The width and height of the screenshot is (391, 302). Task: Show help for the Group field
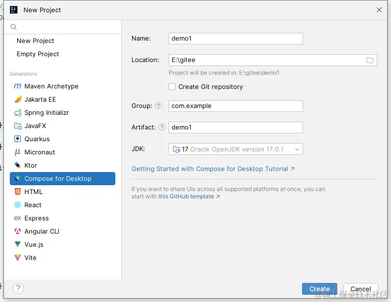pyautogui.click(x=158, y=106)
